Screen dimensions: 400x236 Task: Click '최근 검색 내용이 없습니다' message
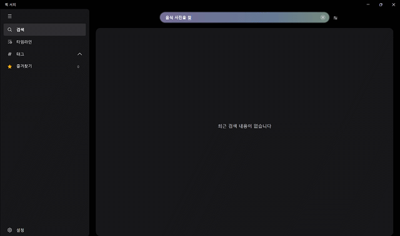click(244, 126)
